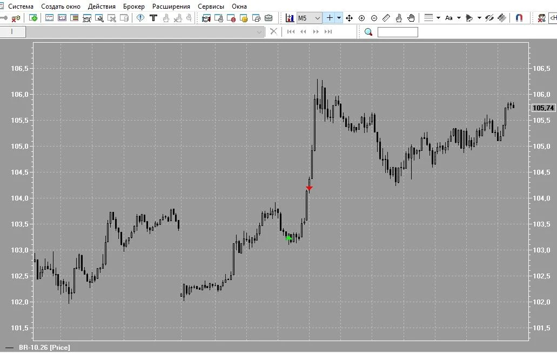Open the Система menu
Screen dimensions: 557x353
coord(21,6)
